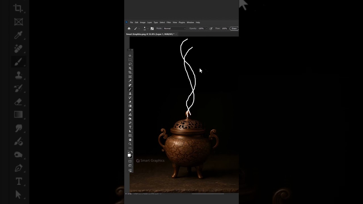
Task: Click the Flow 100% field
Action: coord(224,28)
